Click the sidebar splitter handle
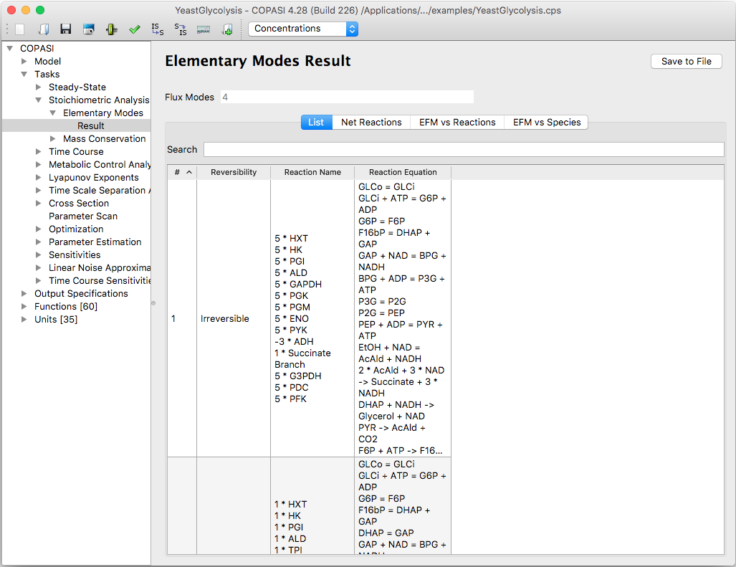This screenshot has width=736, height=567. [153, 303]
